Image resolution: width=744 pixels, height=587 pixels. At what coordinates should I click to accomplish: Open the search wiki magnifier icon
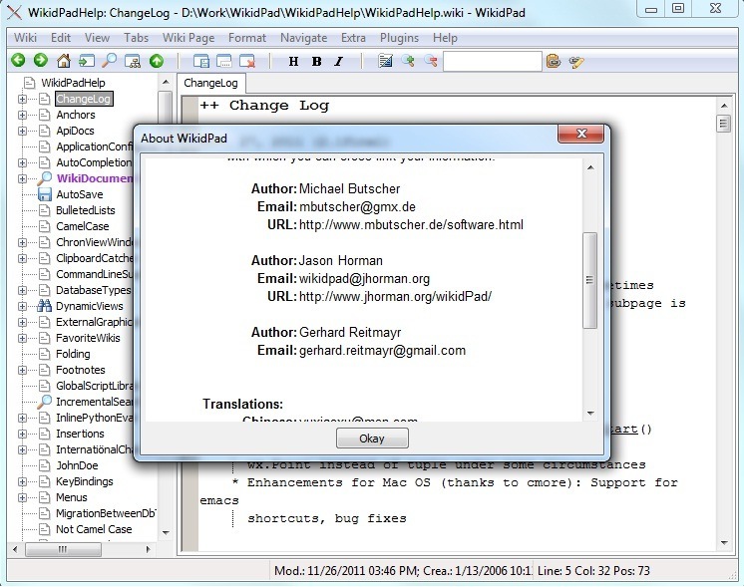coord(110,61)
